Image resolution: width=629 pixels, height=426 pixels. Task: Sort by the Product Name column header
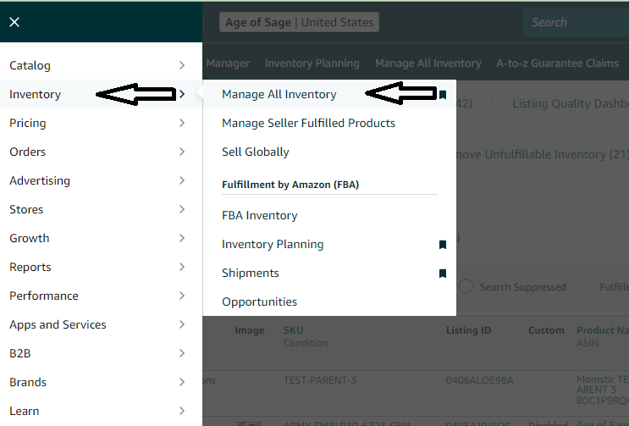tap(603, 330)
